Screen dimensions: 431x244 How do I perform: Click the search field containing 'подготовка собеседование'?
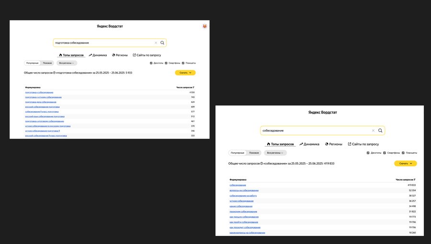pyautogui.click(x=110, y=43)
